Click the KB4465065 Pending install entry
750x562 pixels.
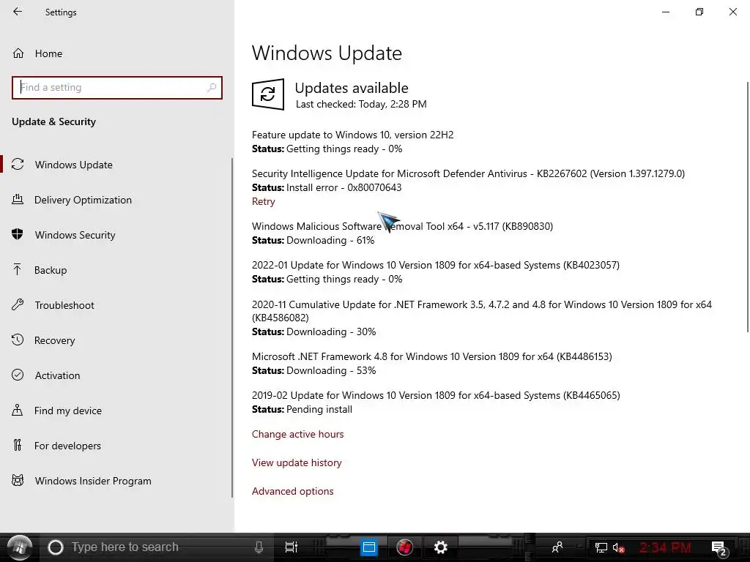tap(436, 395)
